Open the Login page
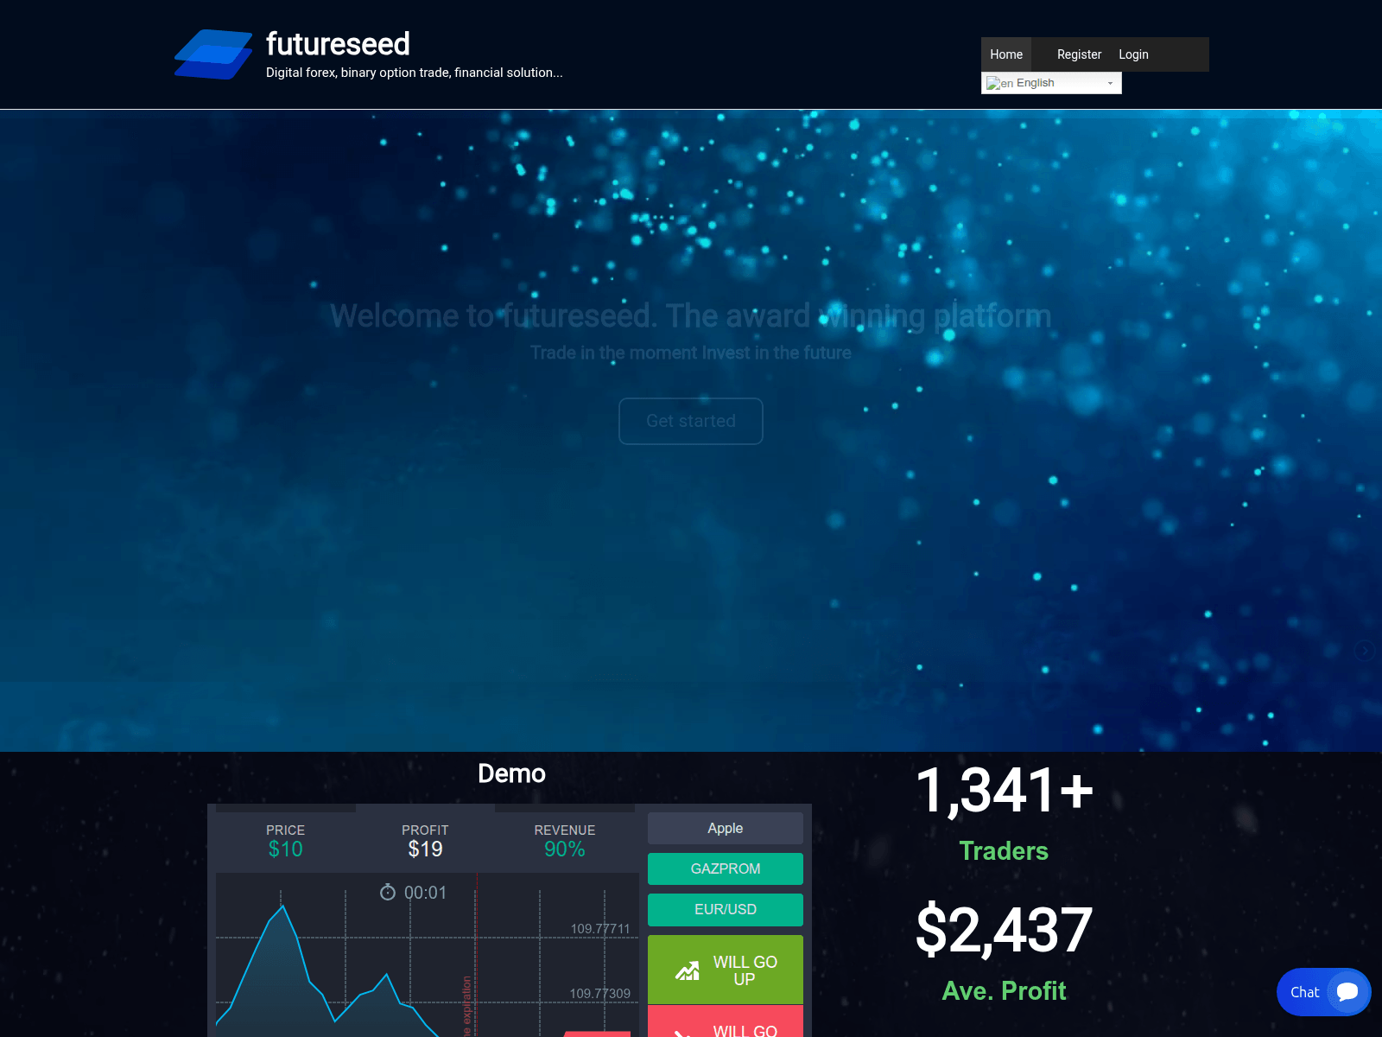Screen dimensions: 1382x1037 point(1133,54)
